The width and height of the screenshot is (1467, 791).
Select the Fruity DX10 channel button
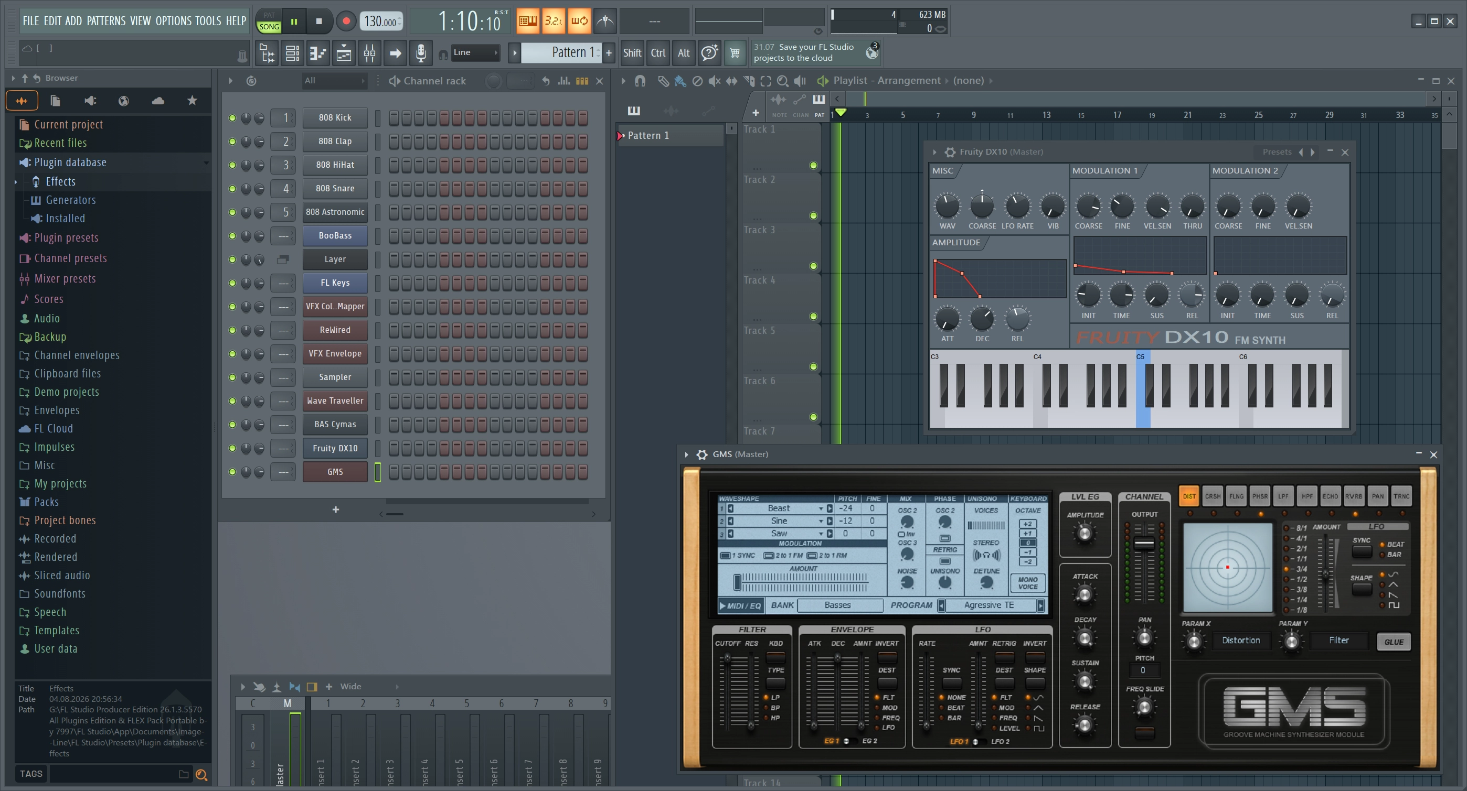pos(335,448)
